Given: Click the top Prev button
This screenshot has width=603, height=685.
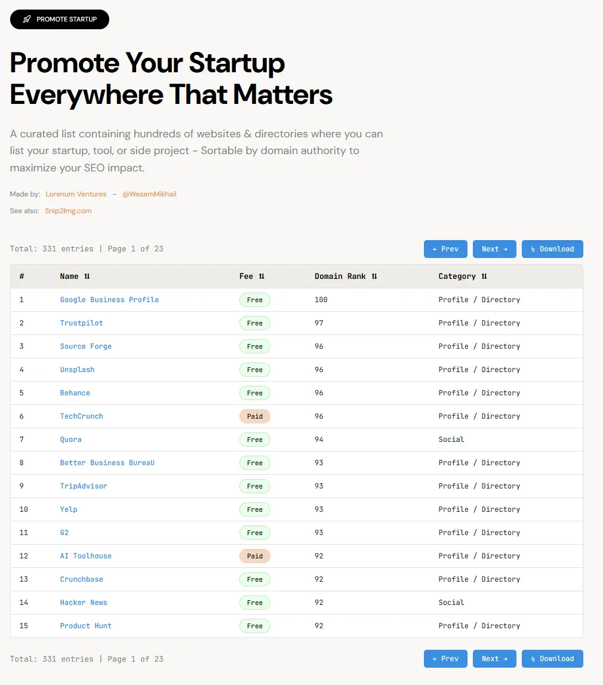Looking at the screenshot, I should pos(445,249).
